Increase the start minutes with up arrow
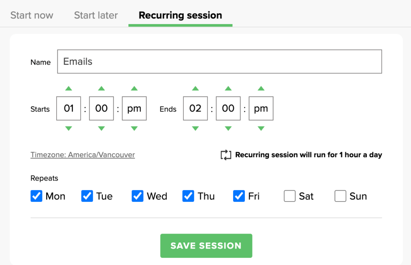 pos(102,88)
